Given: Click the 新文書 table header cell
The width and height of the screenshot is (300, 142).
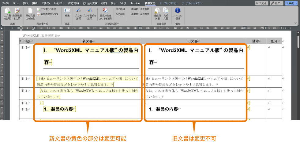Looking at the screenshot, I should (x=88, y=41).
